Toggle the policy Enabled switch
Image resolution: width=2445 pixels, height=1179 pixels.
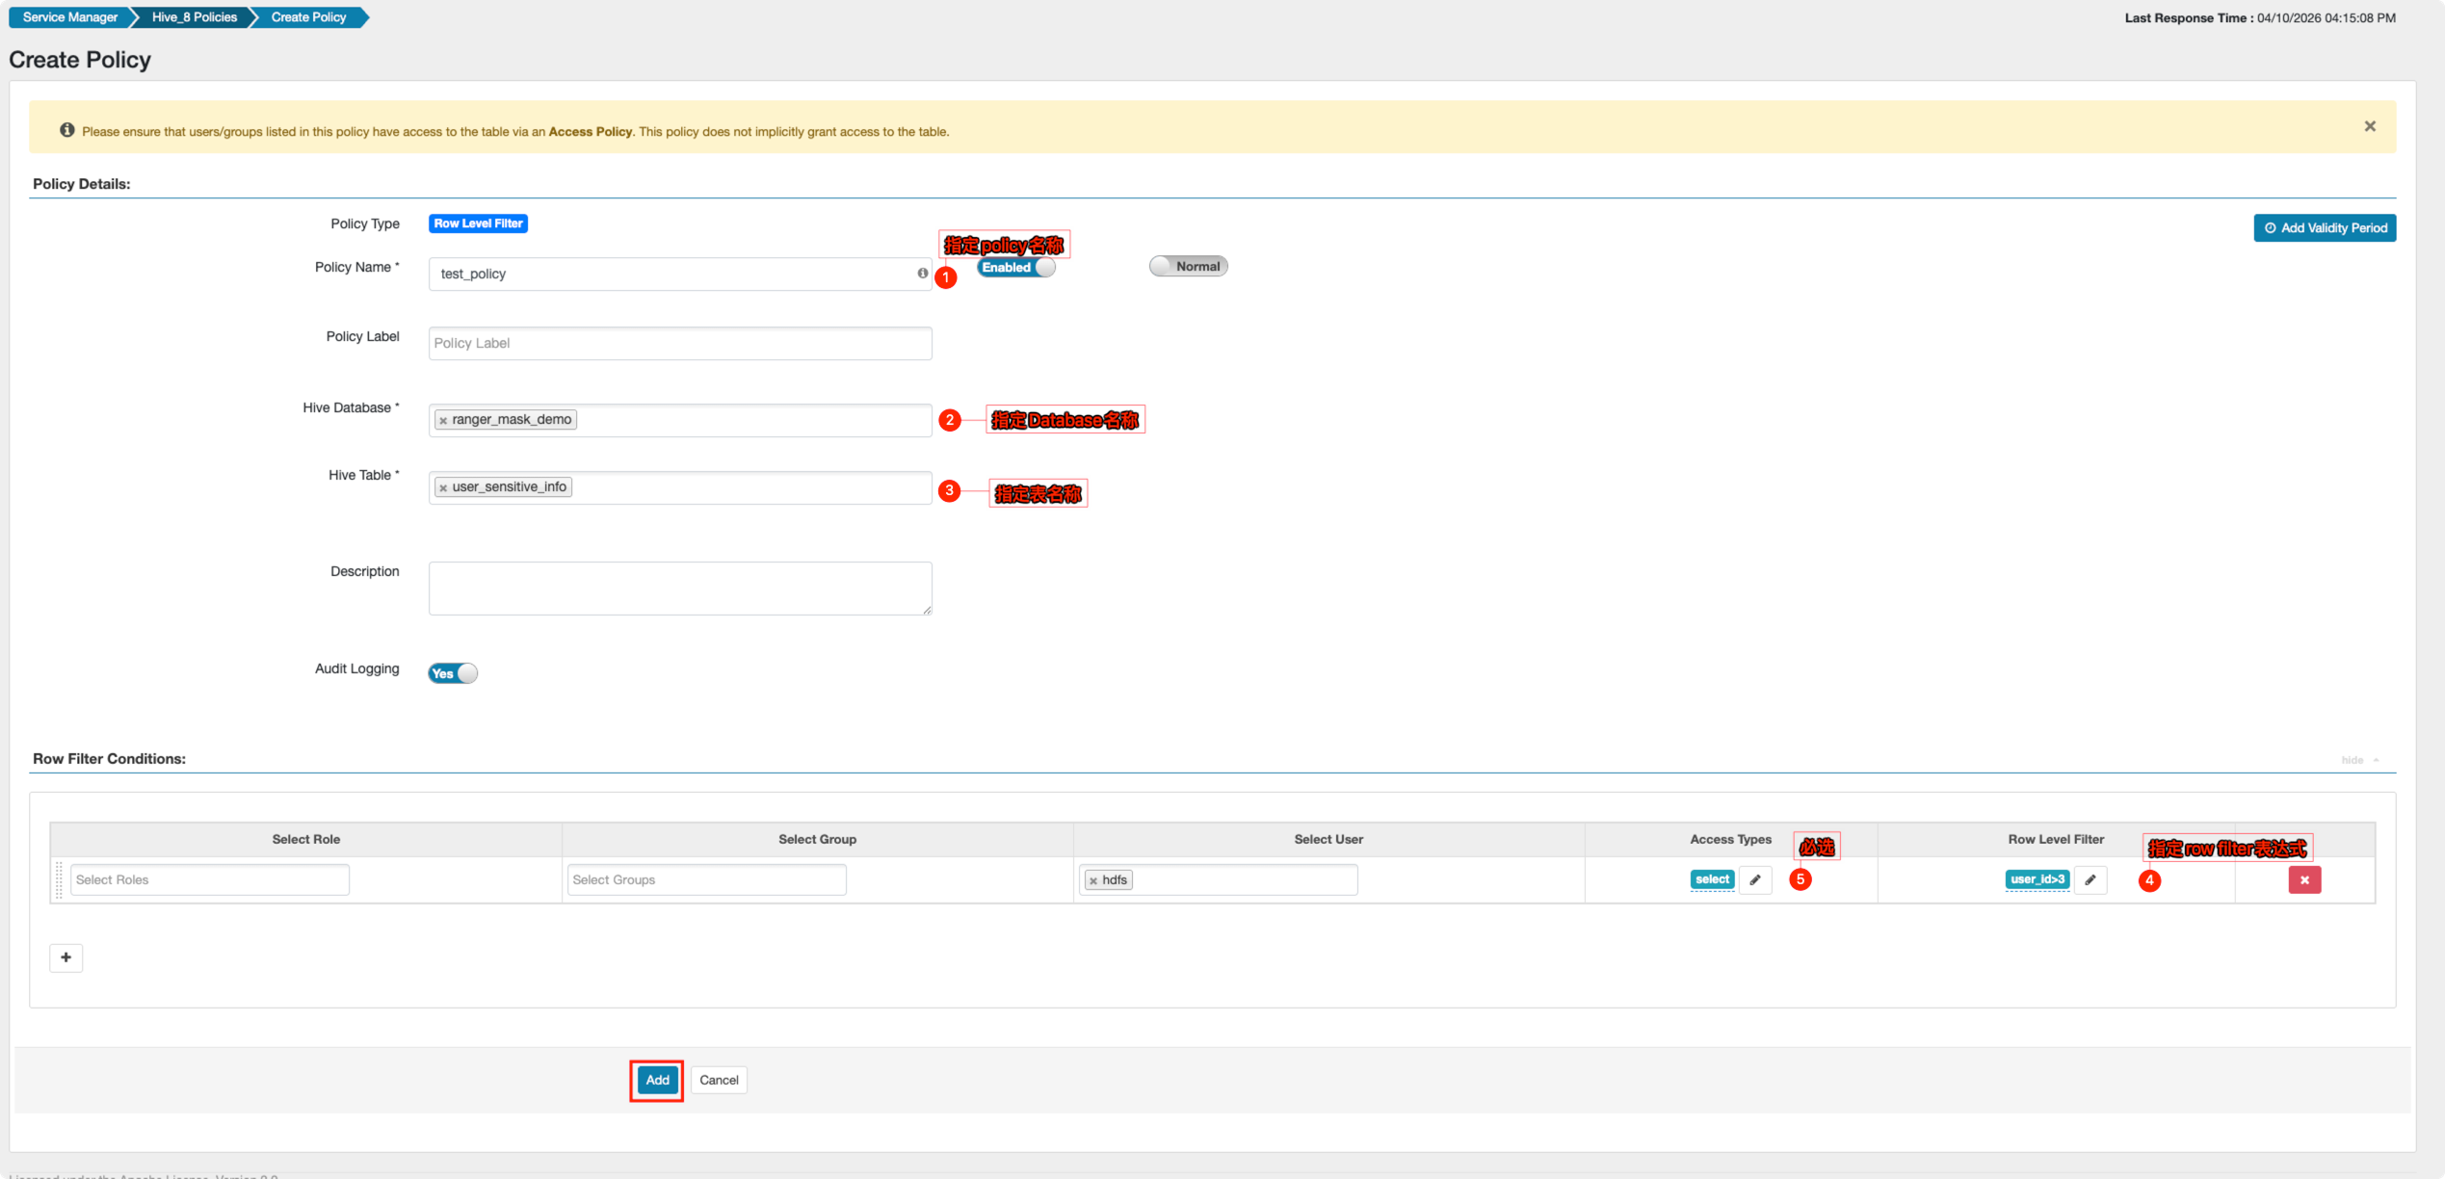(x=1015, y=267)
